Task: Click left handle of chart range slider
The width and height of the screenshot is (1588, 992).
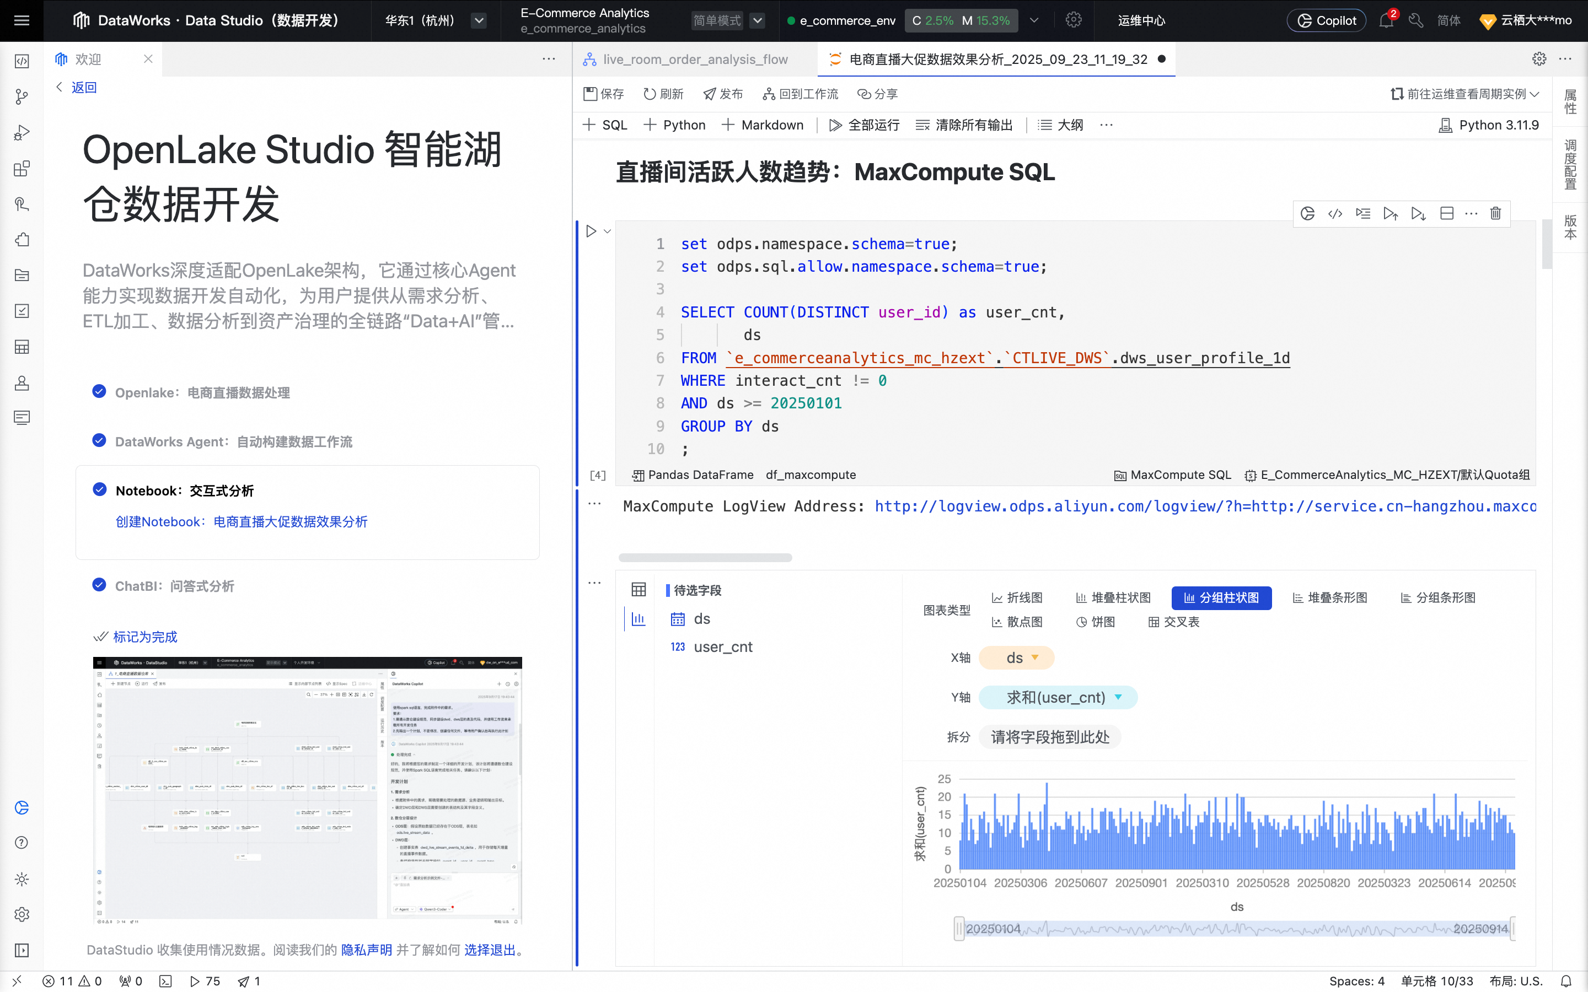Action: click(959, 929)
